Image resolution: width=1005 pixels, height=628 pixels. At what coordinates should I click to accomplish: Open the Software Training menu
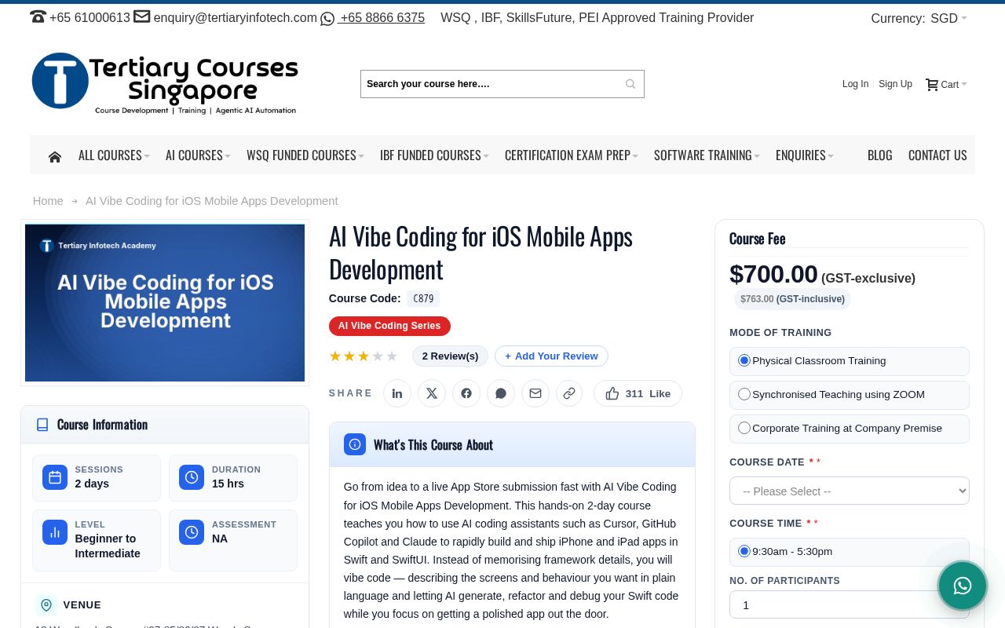[707, 155]
